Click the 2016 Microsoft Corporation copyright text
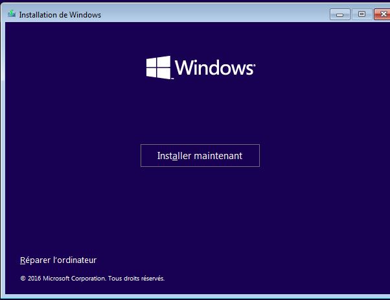Viewport: 390px width, 300px height. point(92,279)
